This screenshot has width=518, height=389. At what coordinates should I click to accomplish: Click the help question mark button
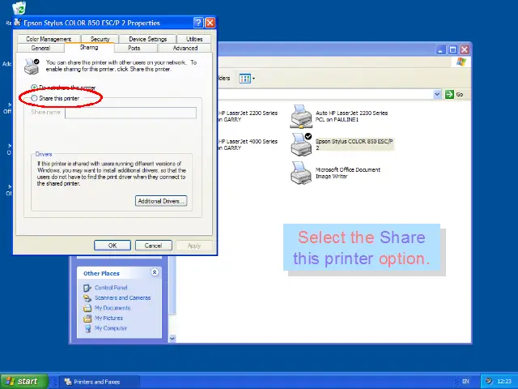click(198, 23)
